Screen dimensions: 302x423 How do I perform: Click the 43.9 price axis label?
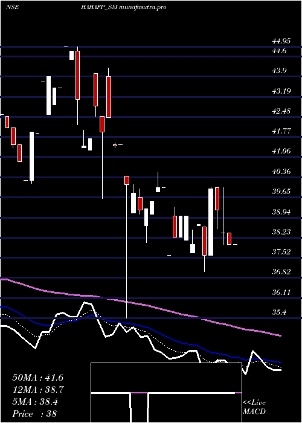[x=279, y=71]
